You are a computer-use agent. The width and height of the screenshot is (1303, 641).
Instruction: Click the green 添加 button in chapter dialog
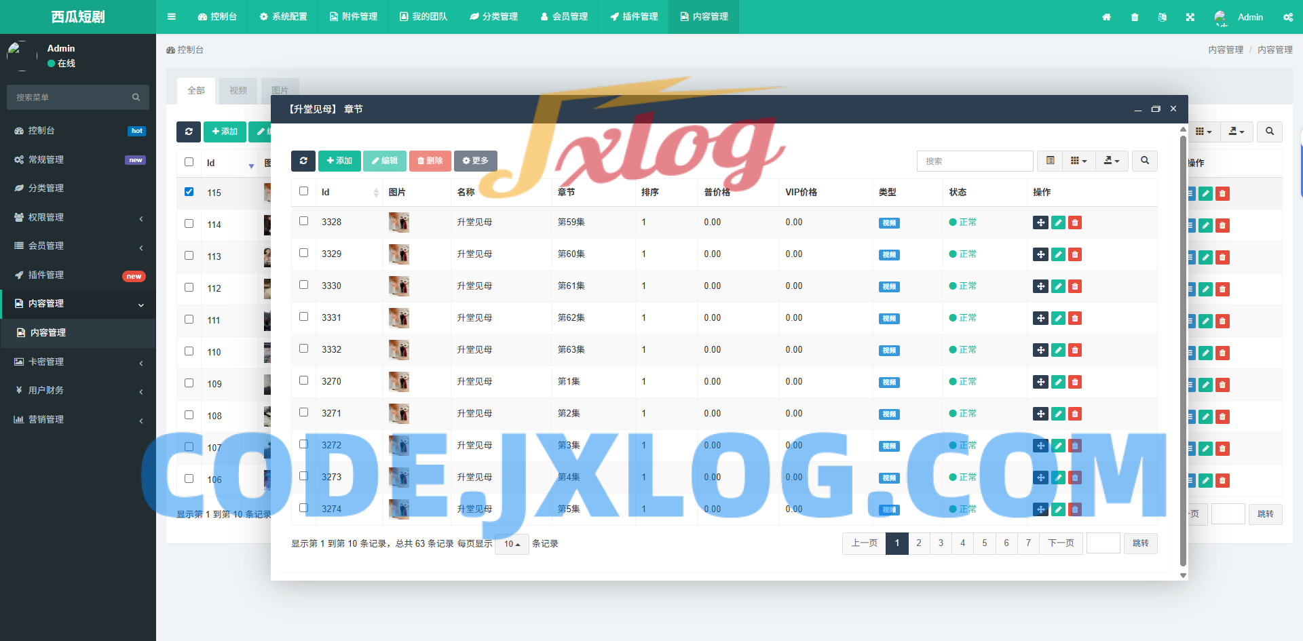pyautogui.click(x=339, y=161)
